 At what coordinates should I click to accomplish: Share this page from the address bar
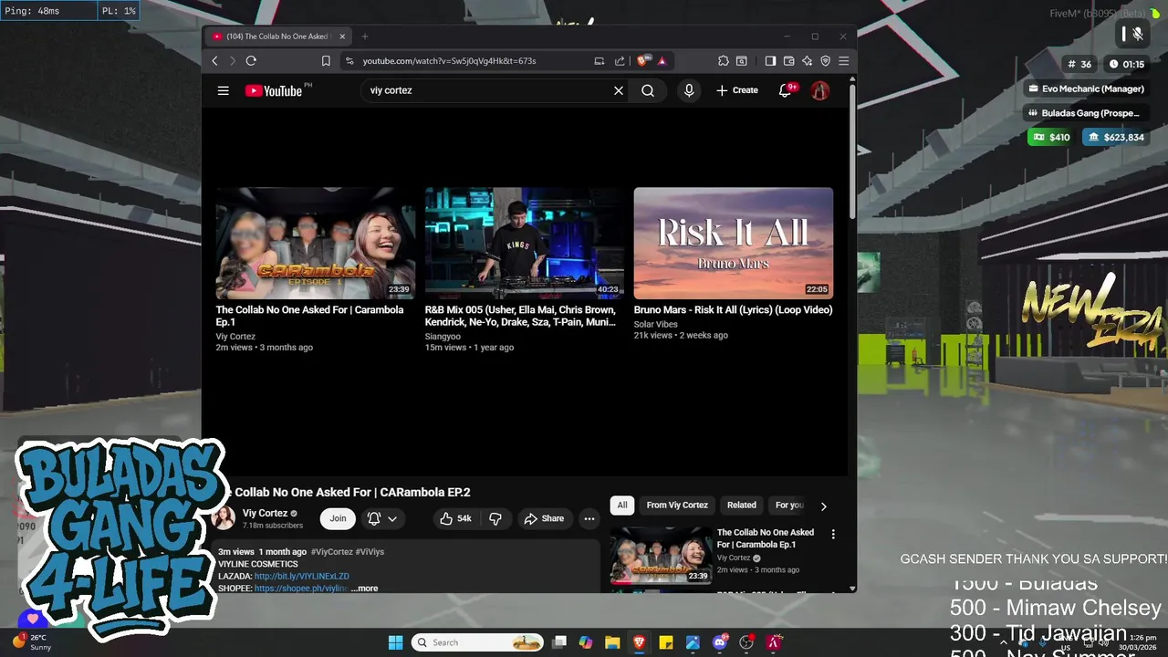pos(620,61)
